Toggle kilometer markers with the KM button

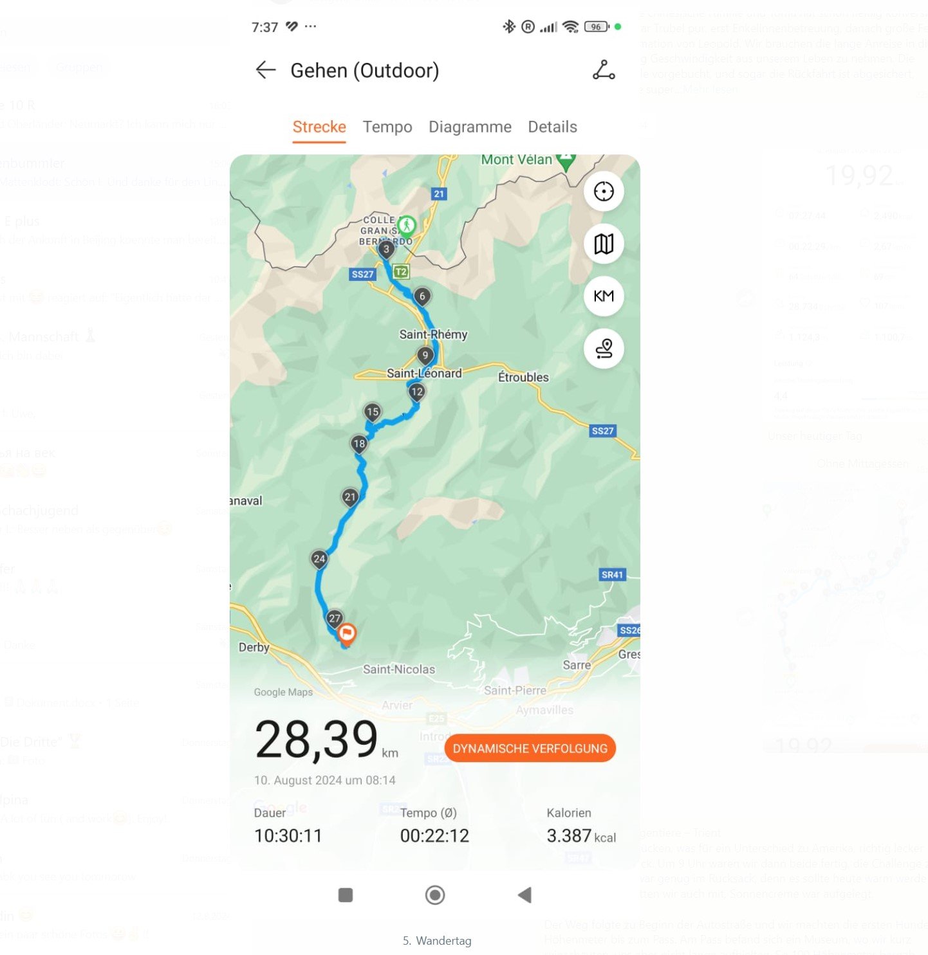tap(604, 296)
